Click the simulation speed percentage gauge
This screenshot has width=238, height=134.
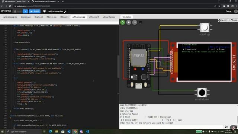coord(234,20)
